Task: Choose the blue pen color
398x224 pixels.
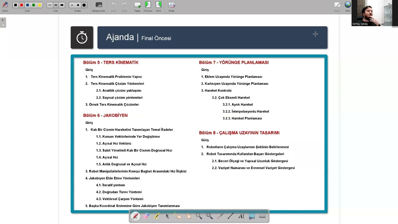Action: (x=27, y=5)
